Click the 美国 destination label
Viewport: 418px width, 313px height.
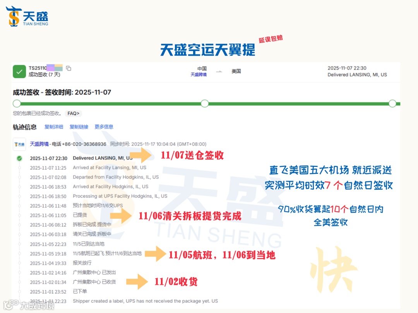[236, 71]
